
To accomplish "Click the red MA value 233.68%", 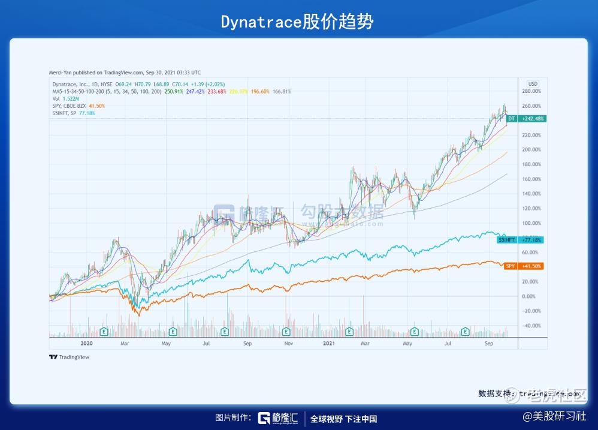I will (x=217, y=92).
